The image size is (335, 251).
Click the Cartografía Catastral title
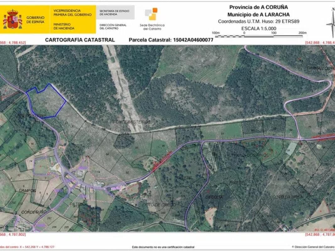[80, 40]
